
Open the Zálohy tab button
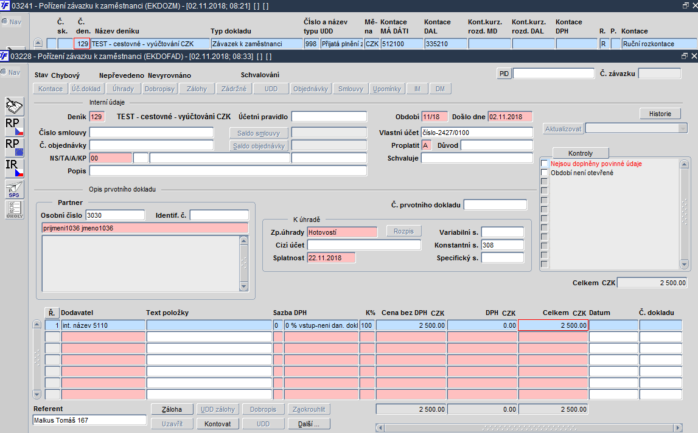point(197,89)
